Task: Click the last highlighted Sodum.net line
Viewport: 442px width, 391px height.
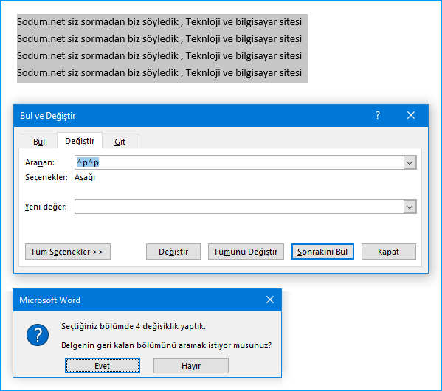Action: pyautogui.click(x=159, y=73)
